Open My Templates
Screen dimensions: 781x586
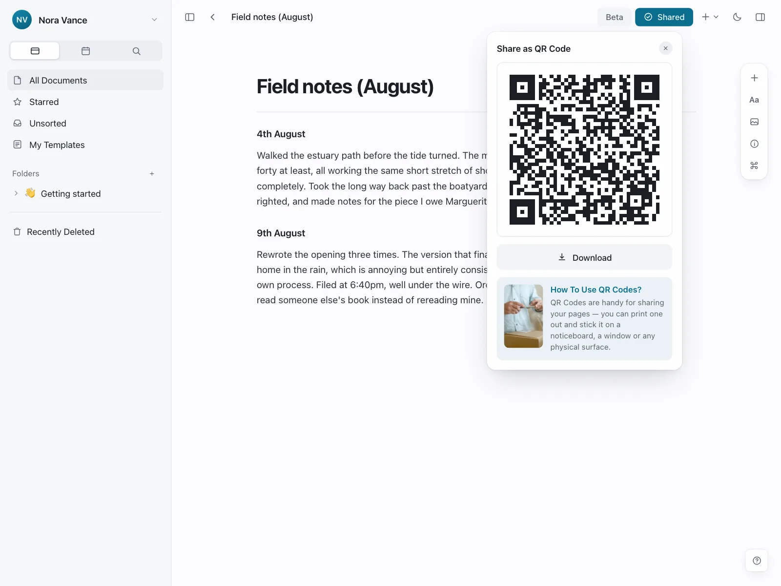(x=85, y=145)
